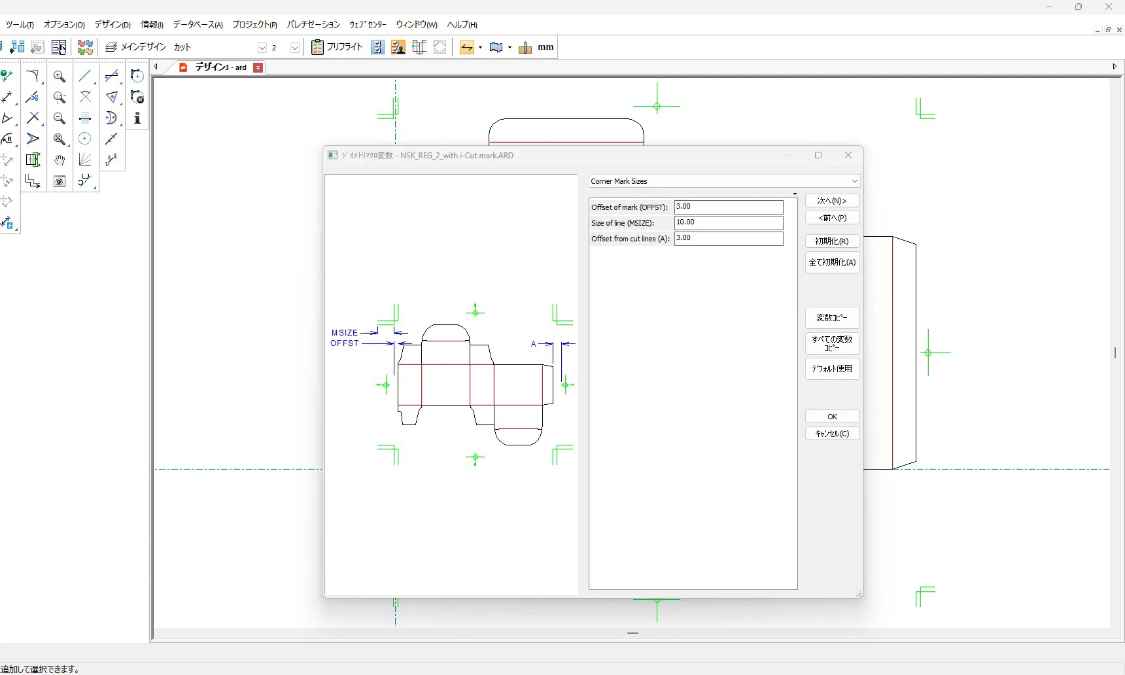This screenshot has width=1125, height=675.
Task: Click the Preflight (プリフライト) clipboard icon
Action: (x=317, y=47)
